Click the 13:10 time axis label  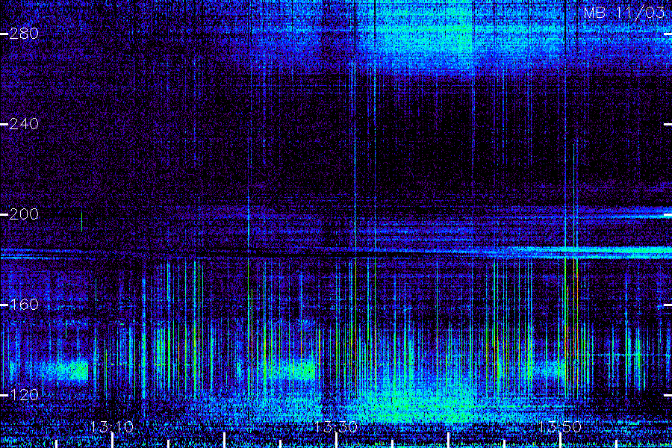[x=112, y=427]
